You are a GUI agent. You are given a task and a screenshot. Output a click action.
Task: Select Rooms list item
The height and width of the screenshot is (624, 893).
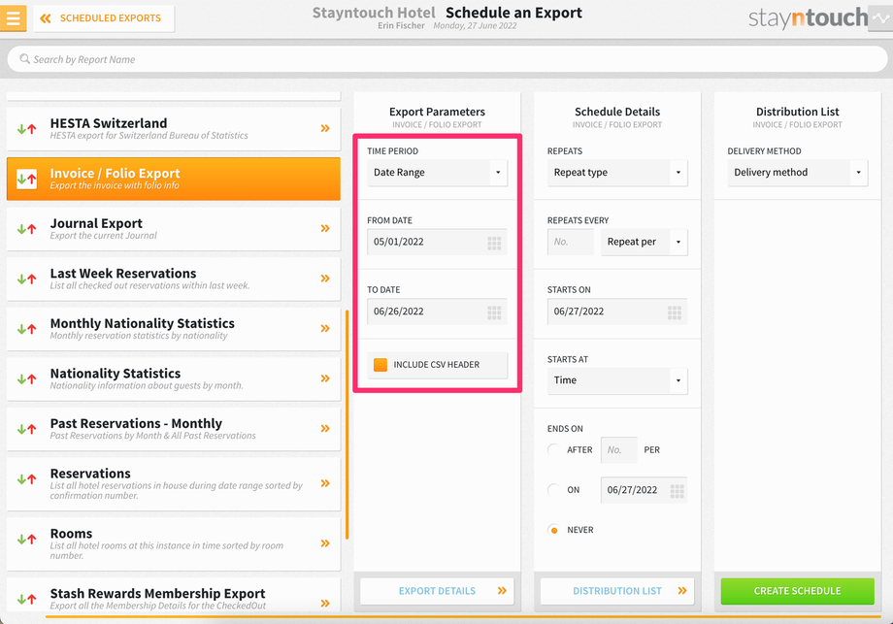[x=173, y=543]
